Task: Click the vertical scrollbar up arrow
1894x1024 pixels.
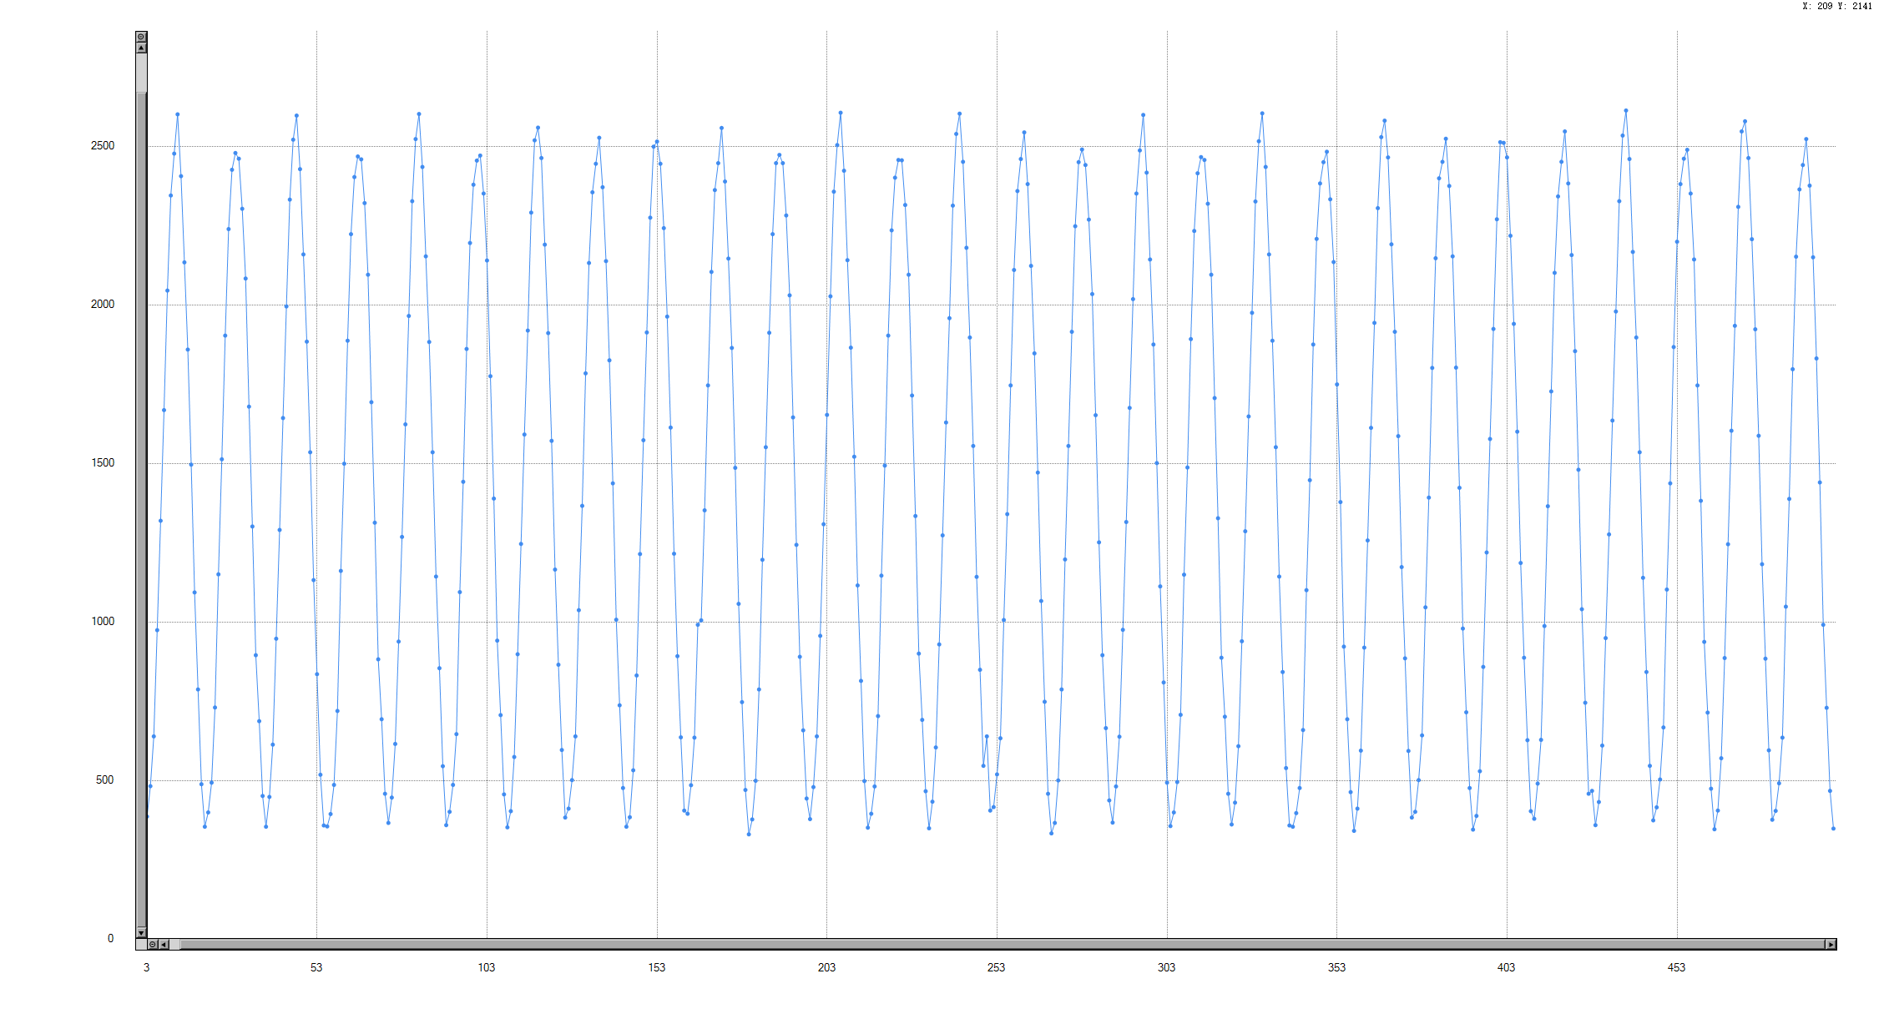Action: pyautogui.click(x=141, y=48)
